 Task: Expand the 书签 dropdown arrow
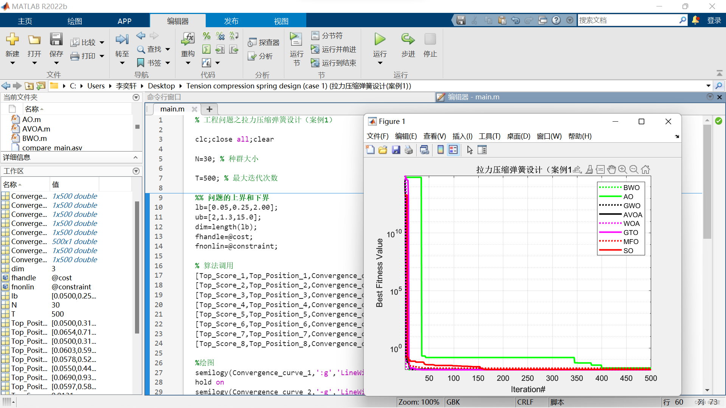pos(168,63)
